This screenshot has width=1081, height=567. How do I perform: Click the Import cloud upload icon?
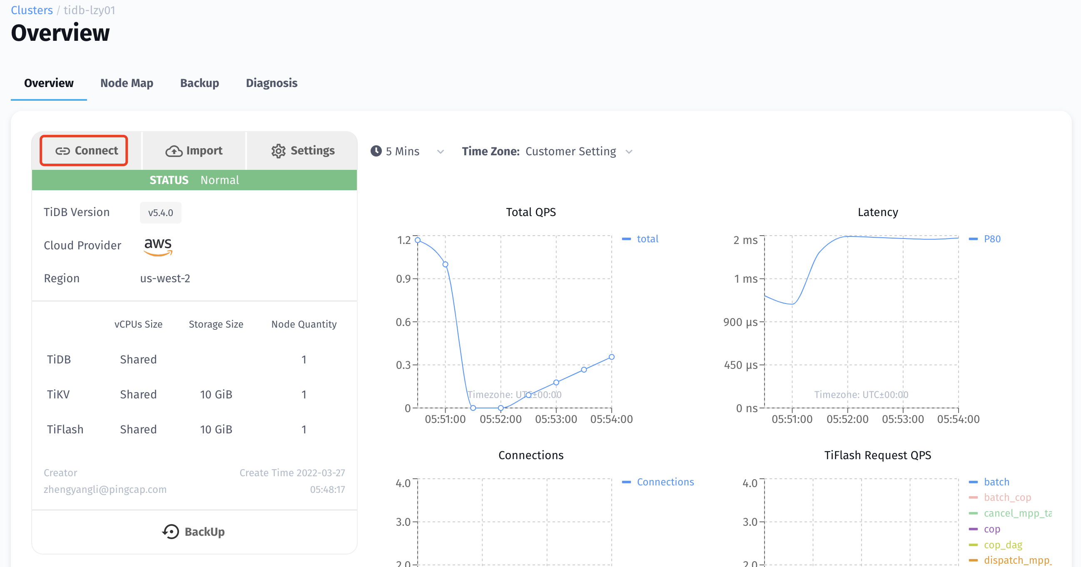(174, 151)
